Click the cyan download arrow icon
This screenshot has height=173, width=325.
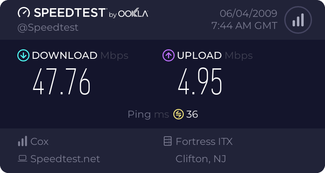pos(23,55)
